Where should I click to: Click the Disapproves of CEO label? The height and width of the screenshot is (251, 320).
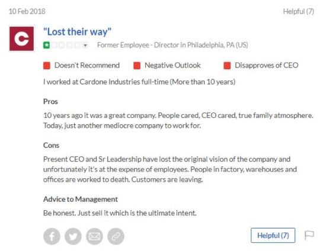[267, 65]
